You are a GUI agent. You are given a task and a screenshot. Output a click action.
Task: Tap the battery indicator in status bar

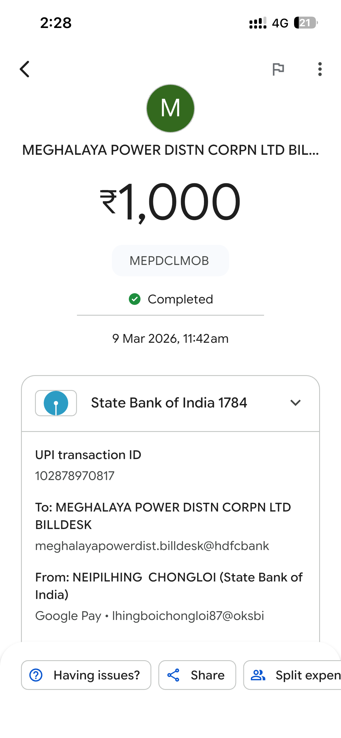(x=305, y=23)
